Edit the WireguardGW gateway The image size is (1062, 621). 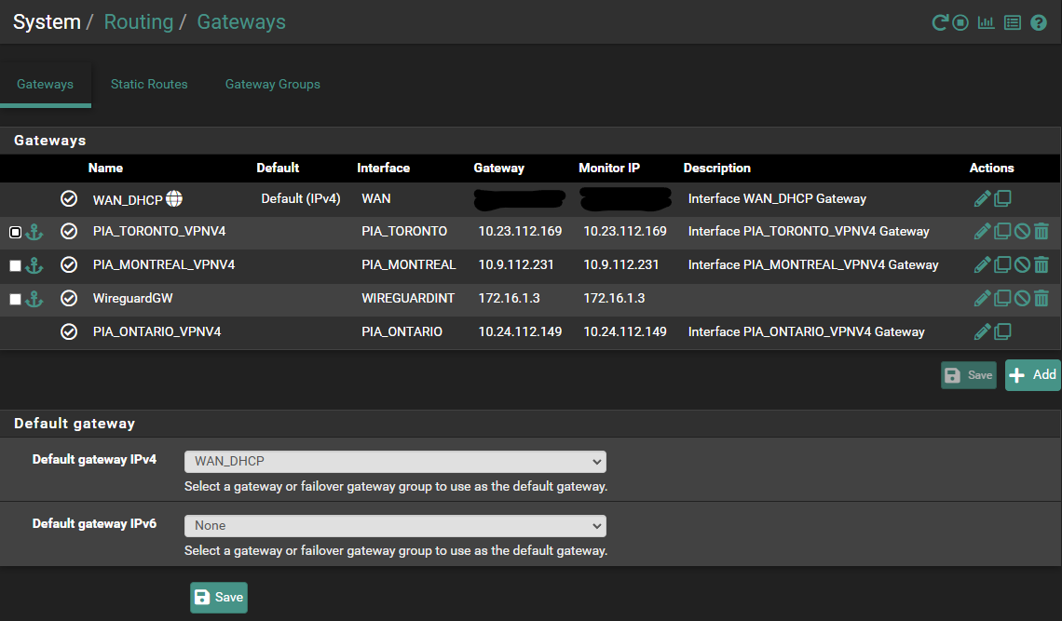982,298
